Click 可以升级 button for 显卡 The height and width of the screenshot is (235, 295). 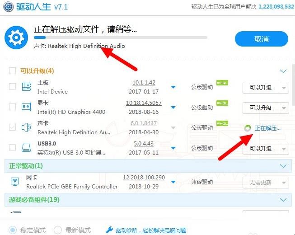coord(261,108)
